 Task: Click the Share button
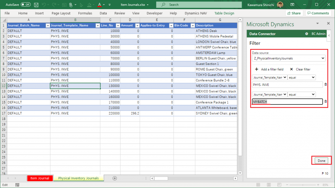click(294, 13)
